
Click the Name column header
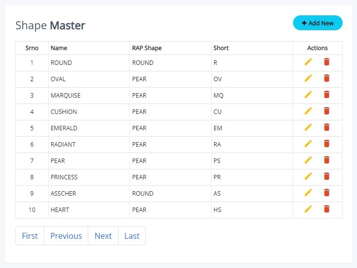point(59,48)
